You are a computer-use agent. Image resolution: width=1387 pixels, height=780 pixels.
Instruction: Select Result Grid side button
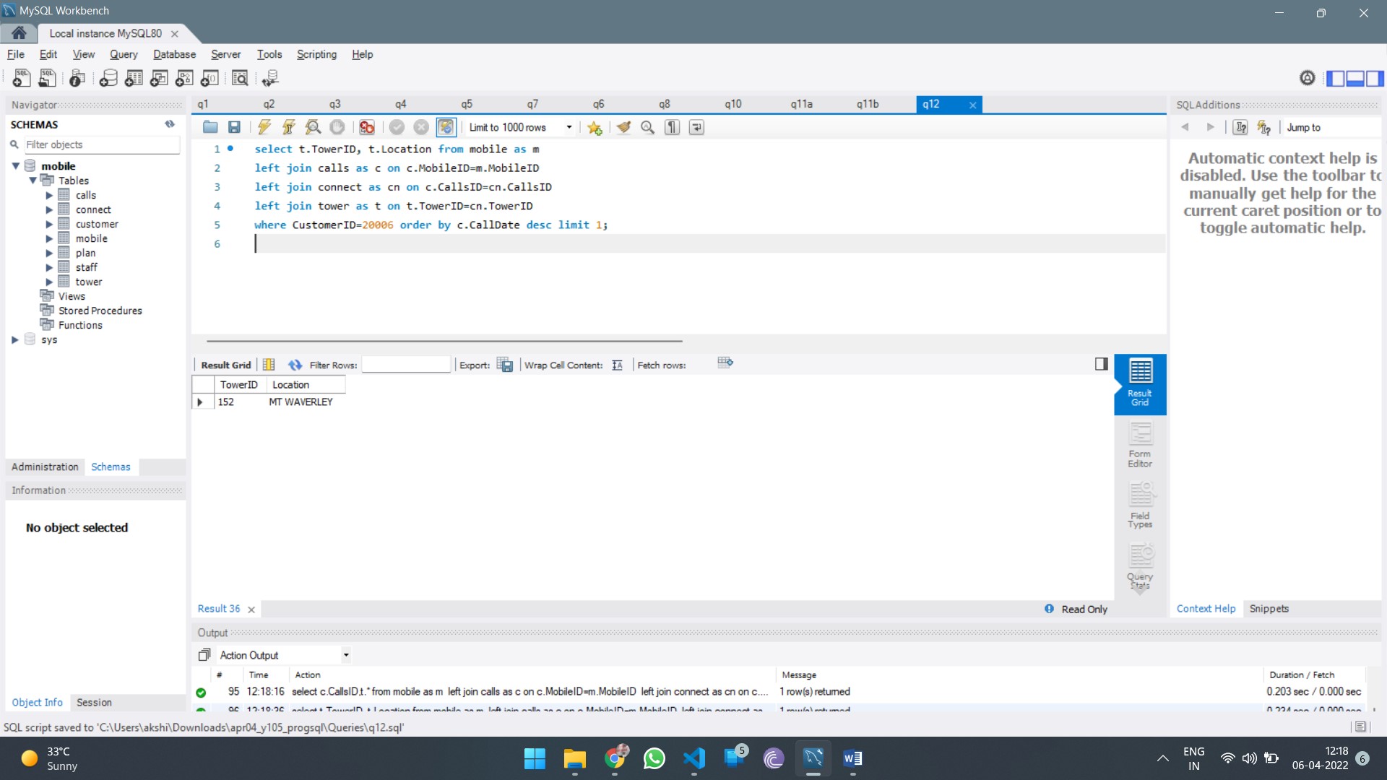coord(1140,383)
